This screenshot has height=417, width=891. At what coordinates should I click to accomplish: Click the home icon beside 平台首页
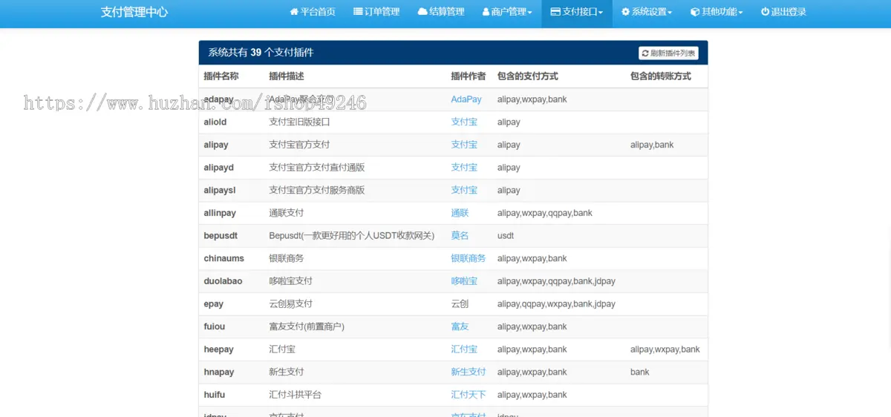[x=294, y=12]
